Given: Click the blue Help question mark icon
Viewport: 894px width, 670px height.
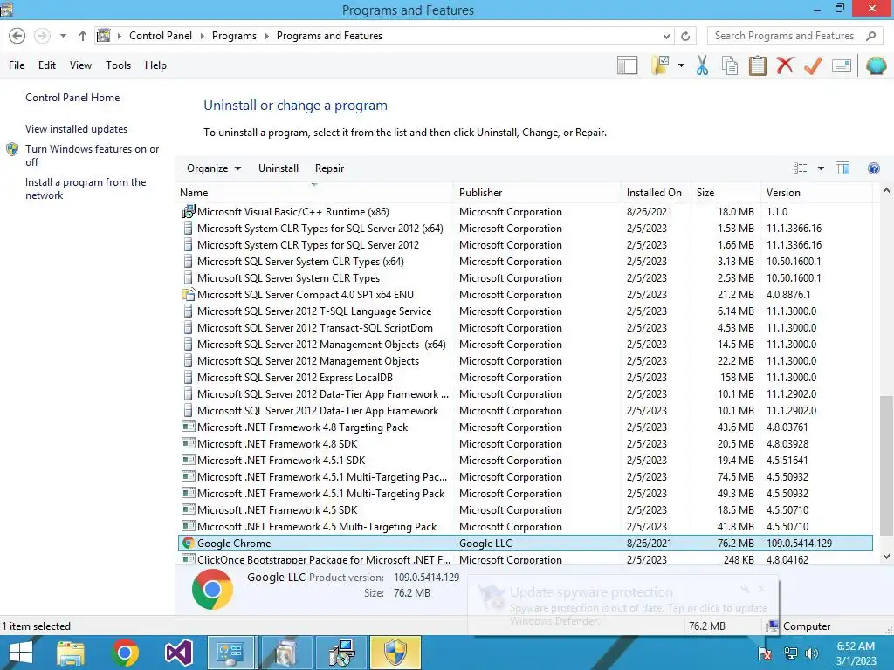Looking at the screenshot, I should tap(873, 168).
